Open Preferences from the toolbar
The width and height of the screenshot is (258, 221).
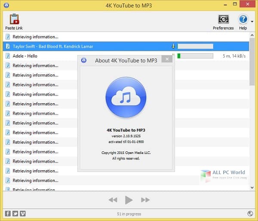click(223, 22)
